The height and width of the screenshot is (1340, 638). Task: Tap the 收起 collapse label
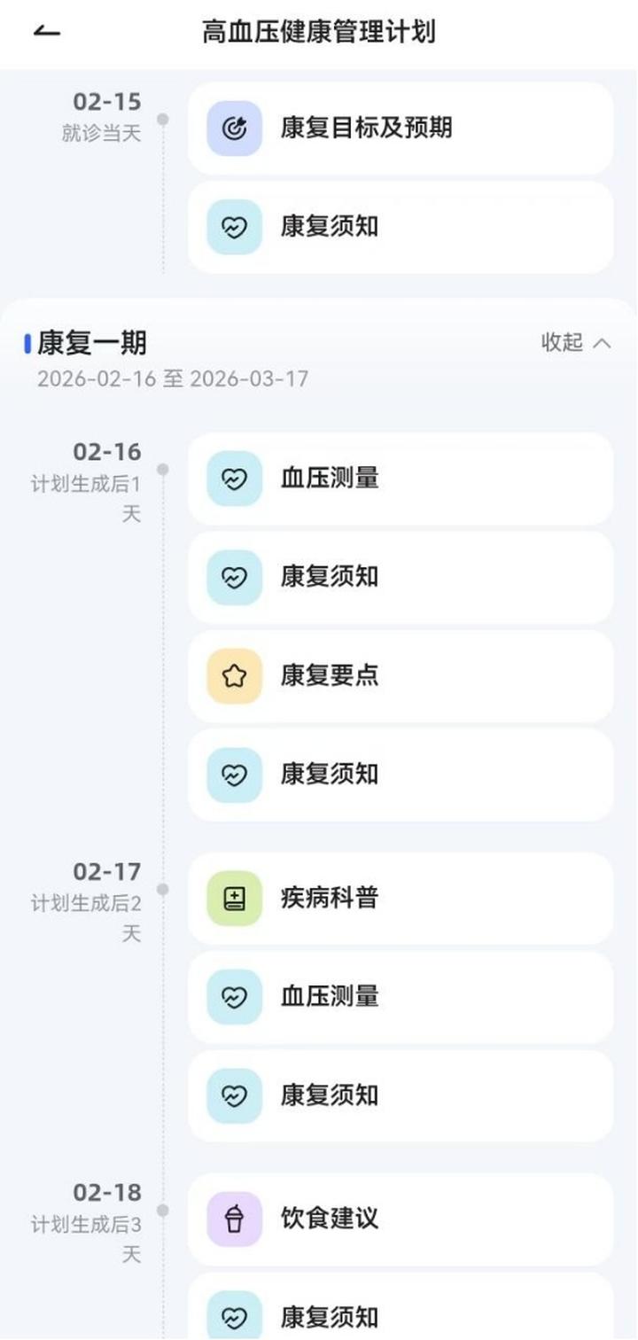point(563,343)
